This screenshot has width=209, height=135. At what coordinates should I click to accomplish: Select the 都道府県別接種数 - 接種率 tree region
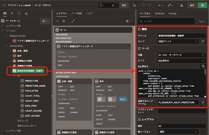pos(28,71)
